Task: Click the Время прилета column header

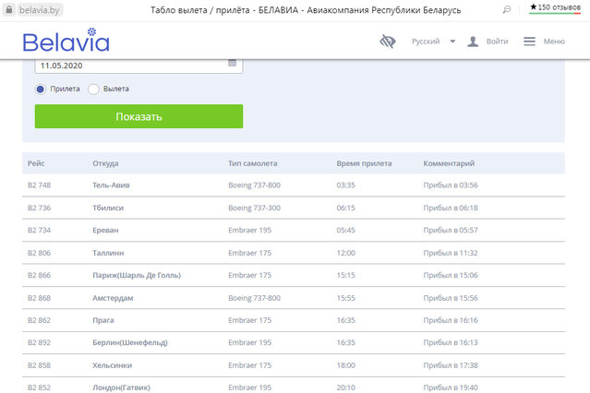Action: tap(364, 163)
